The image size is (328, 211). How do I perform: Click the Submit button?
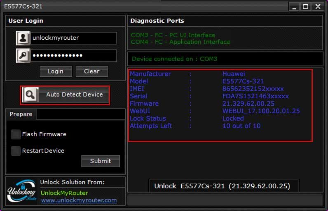pos(101,161)
